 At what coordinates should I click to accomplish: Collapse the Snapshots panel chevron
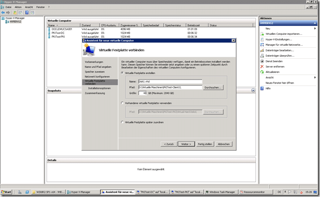pyautogui.click(x=253, y=90)
